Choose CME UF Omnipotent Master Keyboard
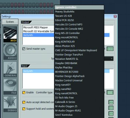Image resolution: width=130 pixels, height=118 pixels. [x=79, y=50]
